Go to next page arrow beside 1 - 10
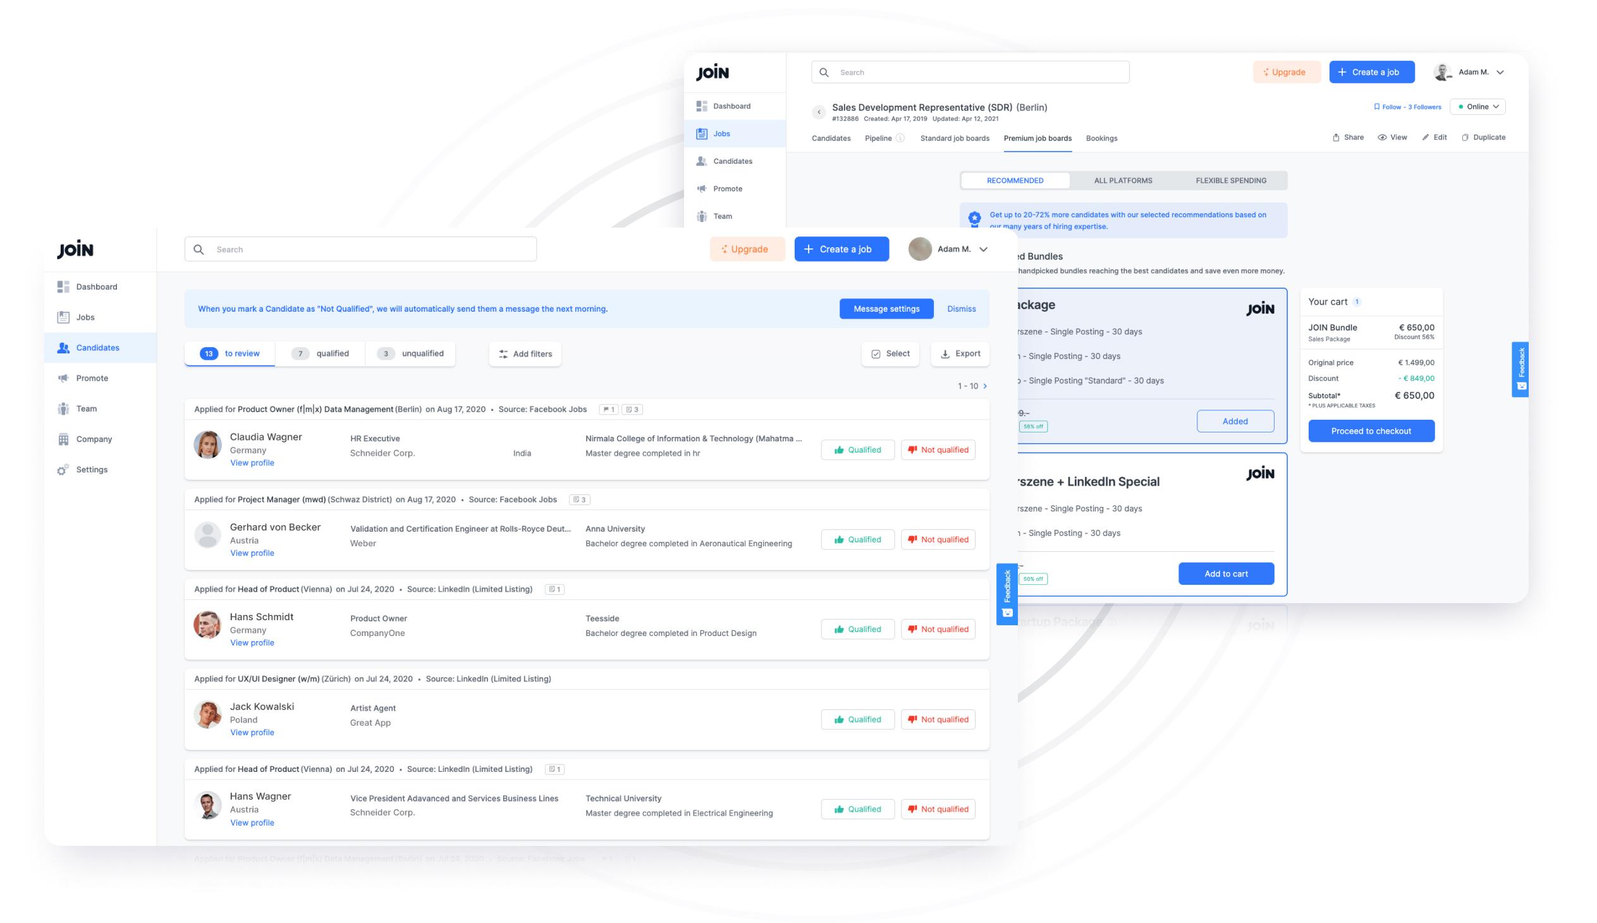The width and height of the screenshot is (1597, 923). (985, 386)
